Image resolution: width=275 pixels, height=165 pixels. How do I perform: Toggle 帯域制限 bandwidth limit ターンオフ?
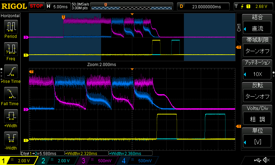point(257,51)
